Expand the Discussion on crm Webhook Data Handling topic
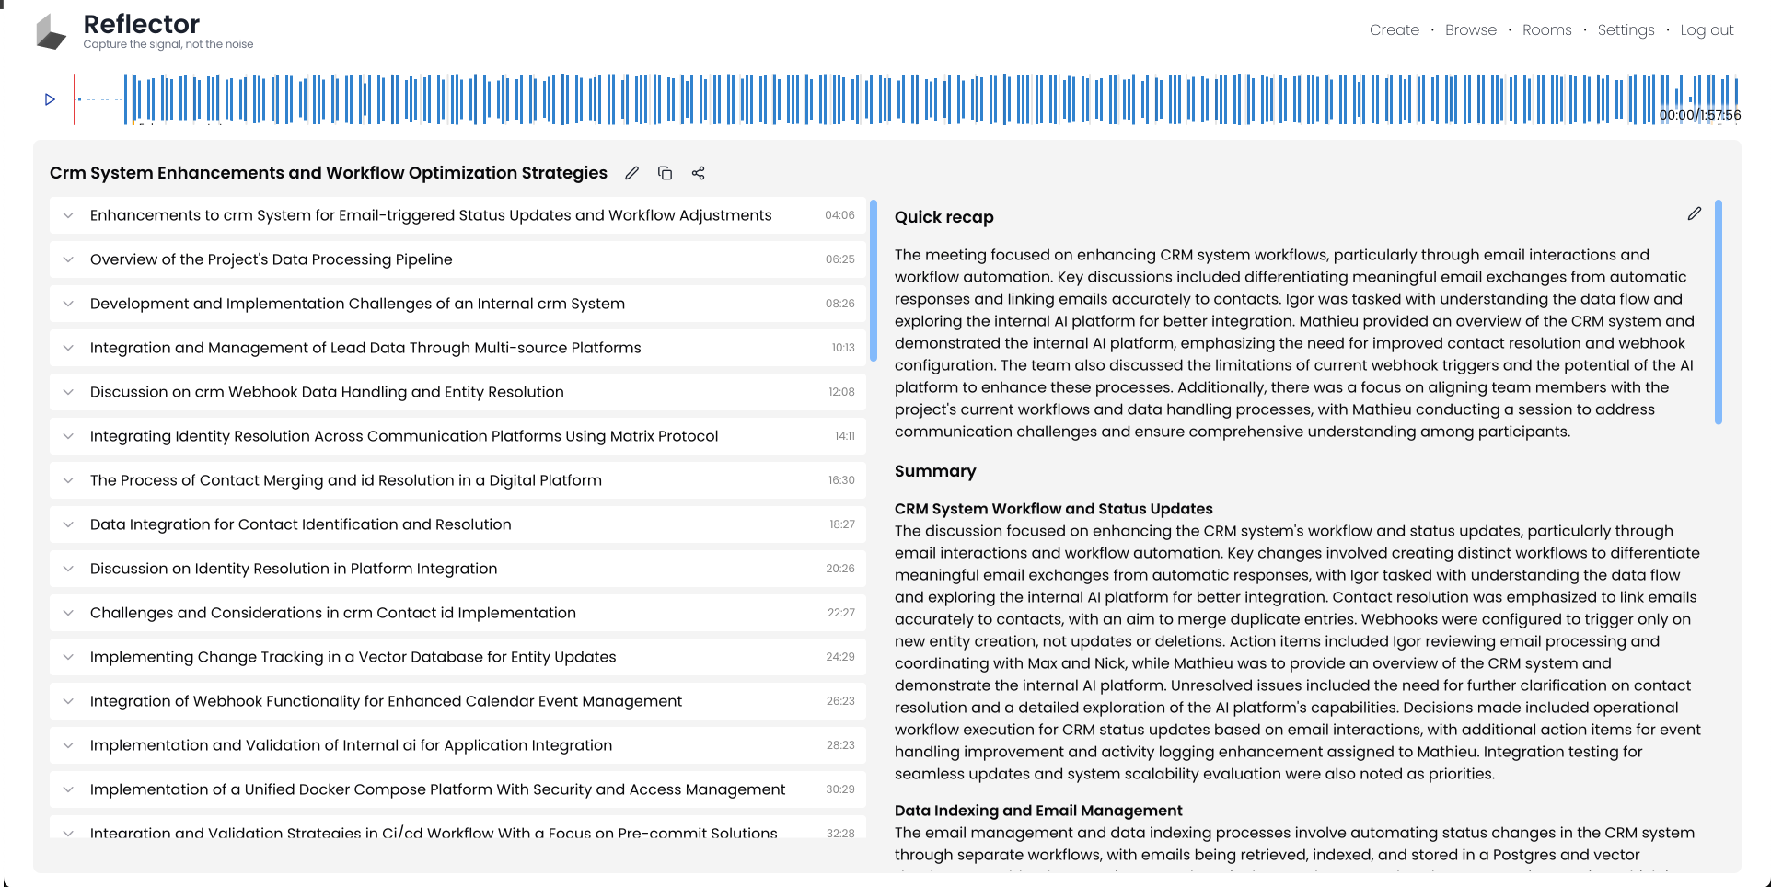The image size is (1771, 887). (68, 392)
